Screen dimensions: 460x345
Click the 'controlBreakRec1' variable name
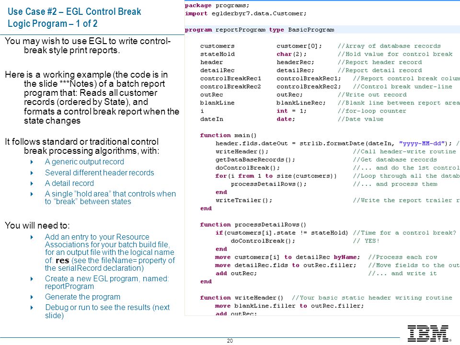click(x=230, y=78)
